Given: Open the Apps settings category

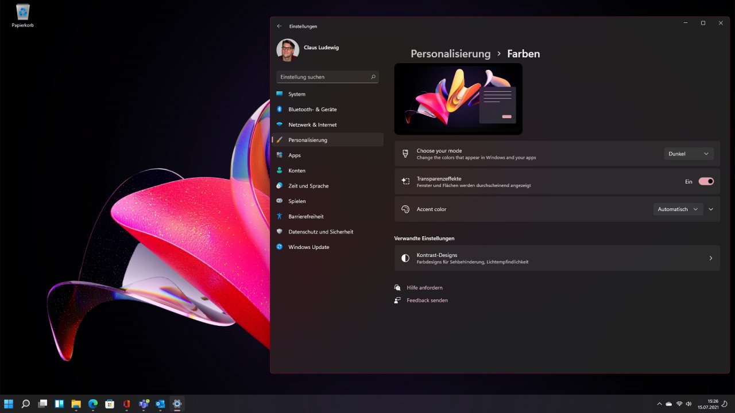Looking at the screenshot, I should (329, 155).
